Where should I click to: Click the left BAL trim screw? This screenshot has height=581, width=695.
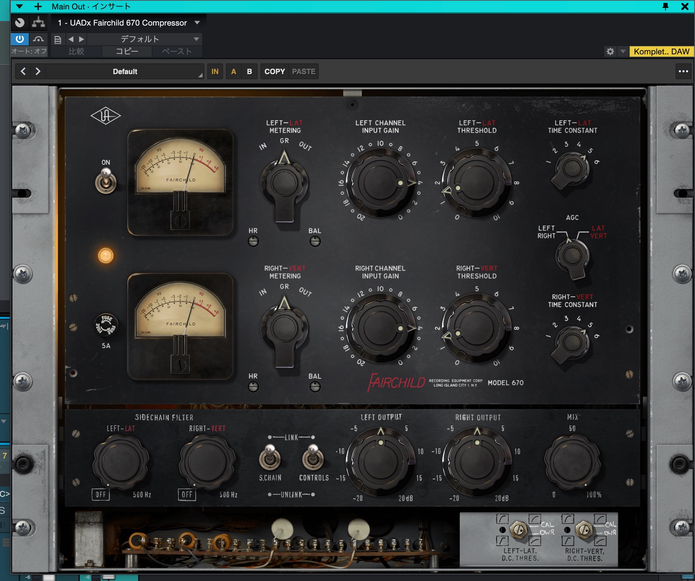[315, 242]
